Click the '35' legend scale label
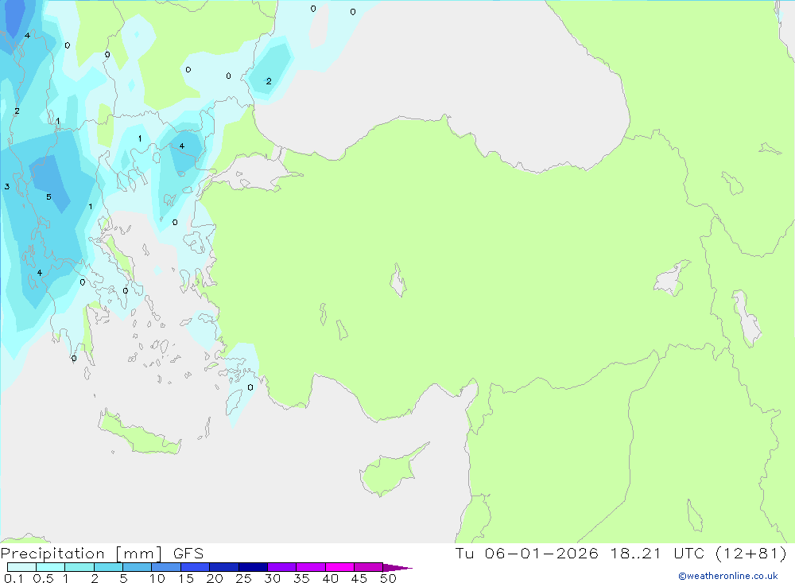 point(301,578)
